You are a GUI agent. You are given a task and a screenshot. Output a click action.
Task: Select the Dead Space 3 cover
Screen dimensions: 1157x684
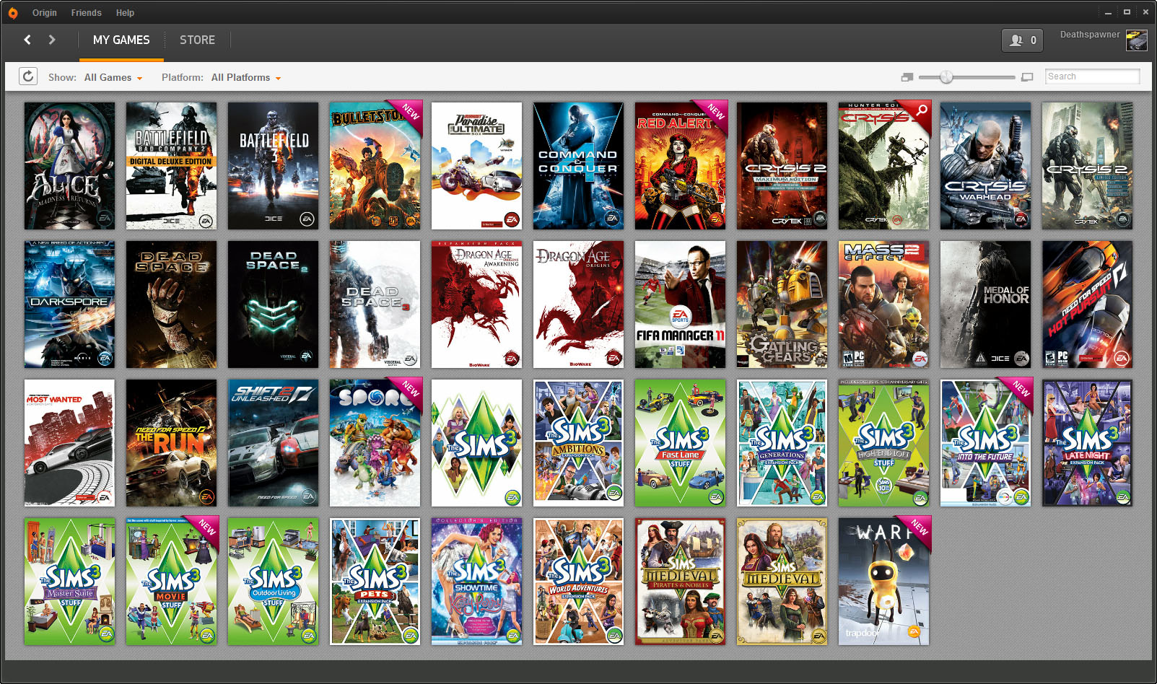tap(375, 304)
